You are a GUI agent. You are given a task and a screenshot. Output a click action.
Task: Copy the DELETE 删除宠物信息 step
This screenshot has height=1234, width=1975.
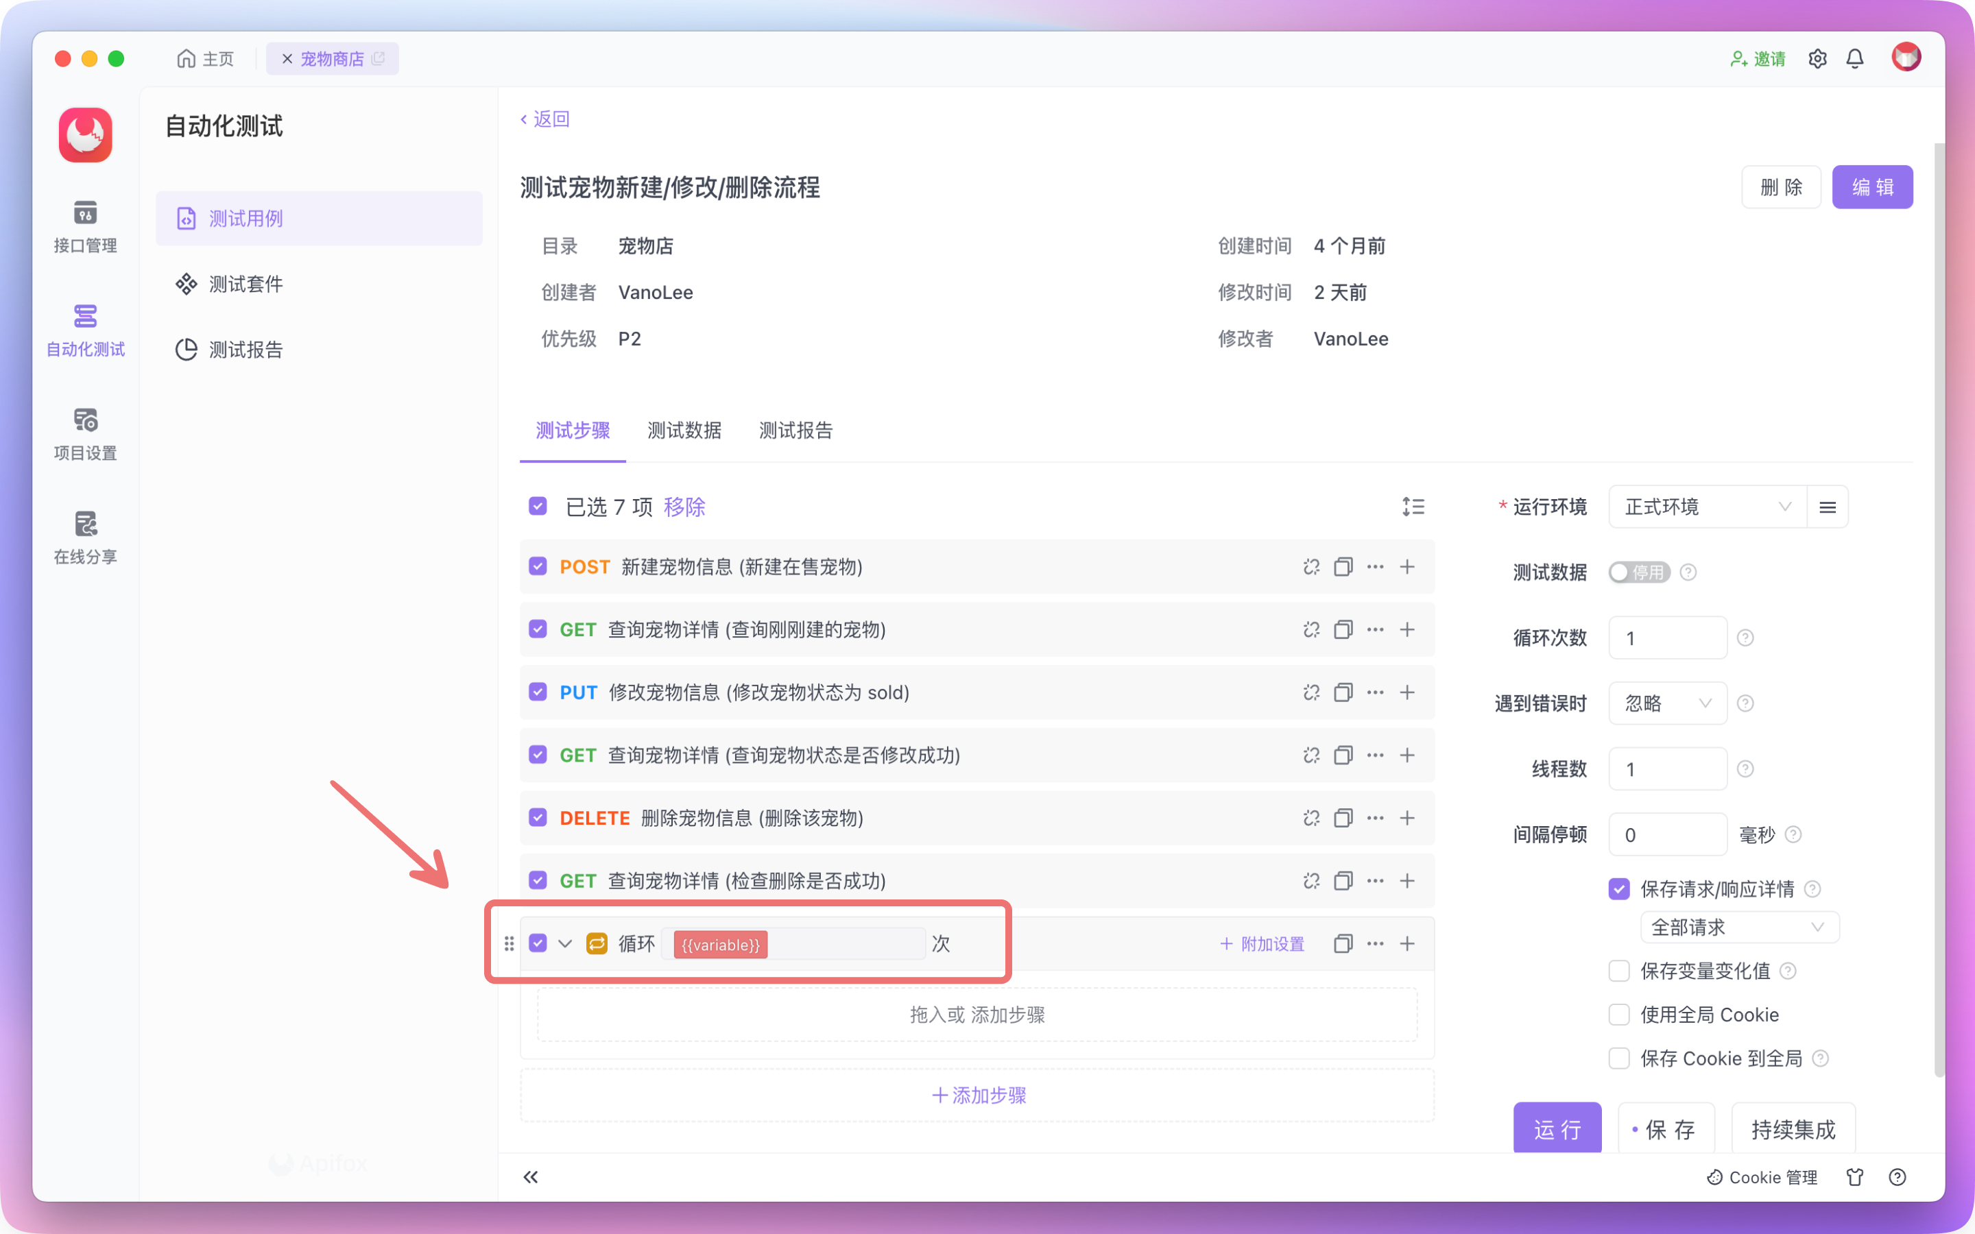(x=1343, y=818)
